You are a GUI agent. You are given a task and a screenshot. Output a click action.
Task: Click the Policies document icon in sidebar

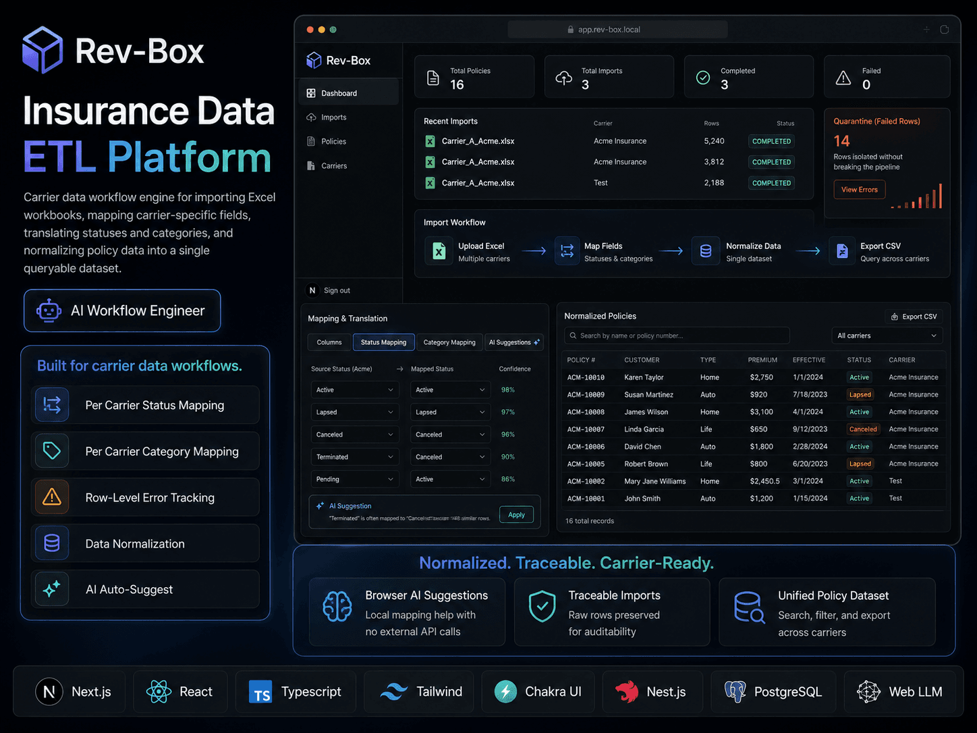[311, 142]
